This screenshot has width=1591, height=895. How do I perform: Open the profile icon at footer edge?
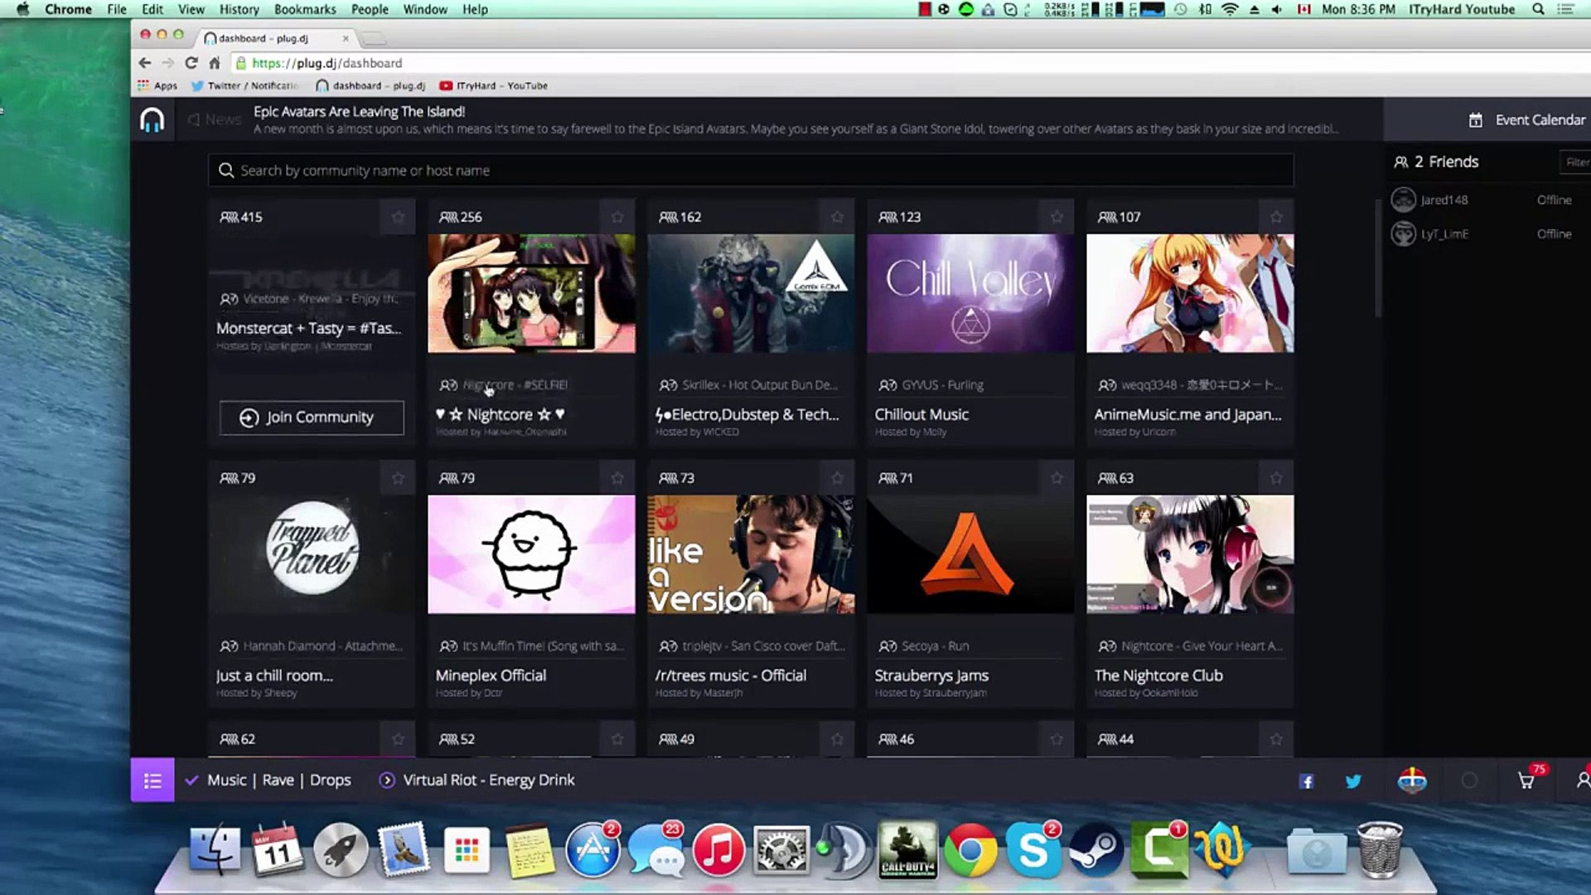coord(1583,781)
